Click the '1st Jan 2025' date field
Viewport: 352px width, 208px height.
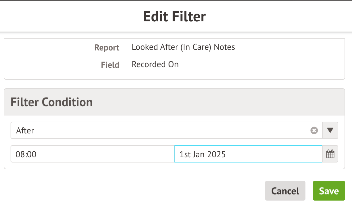(248, 154)
